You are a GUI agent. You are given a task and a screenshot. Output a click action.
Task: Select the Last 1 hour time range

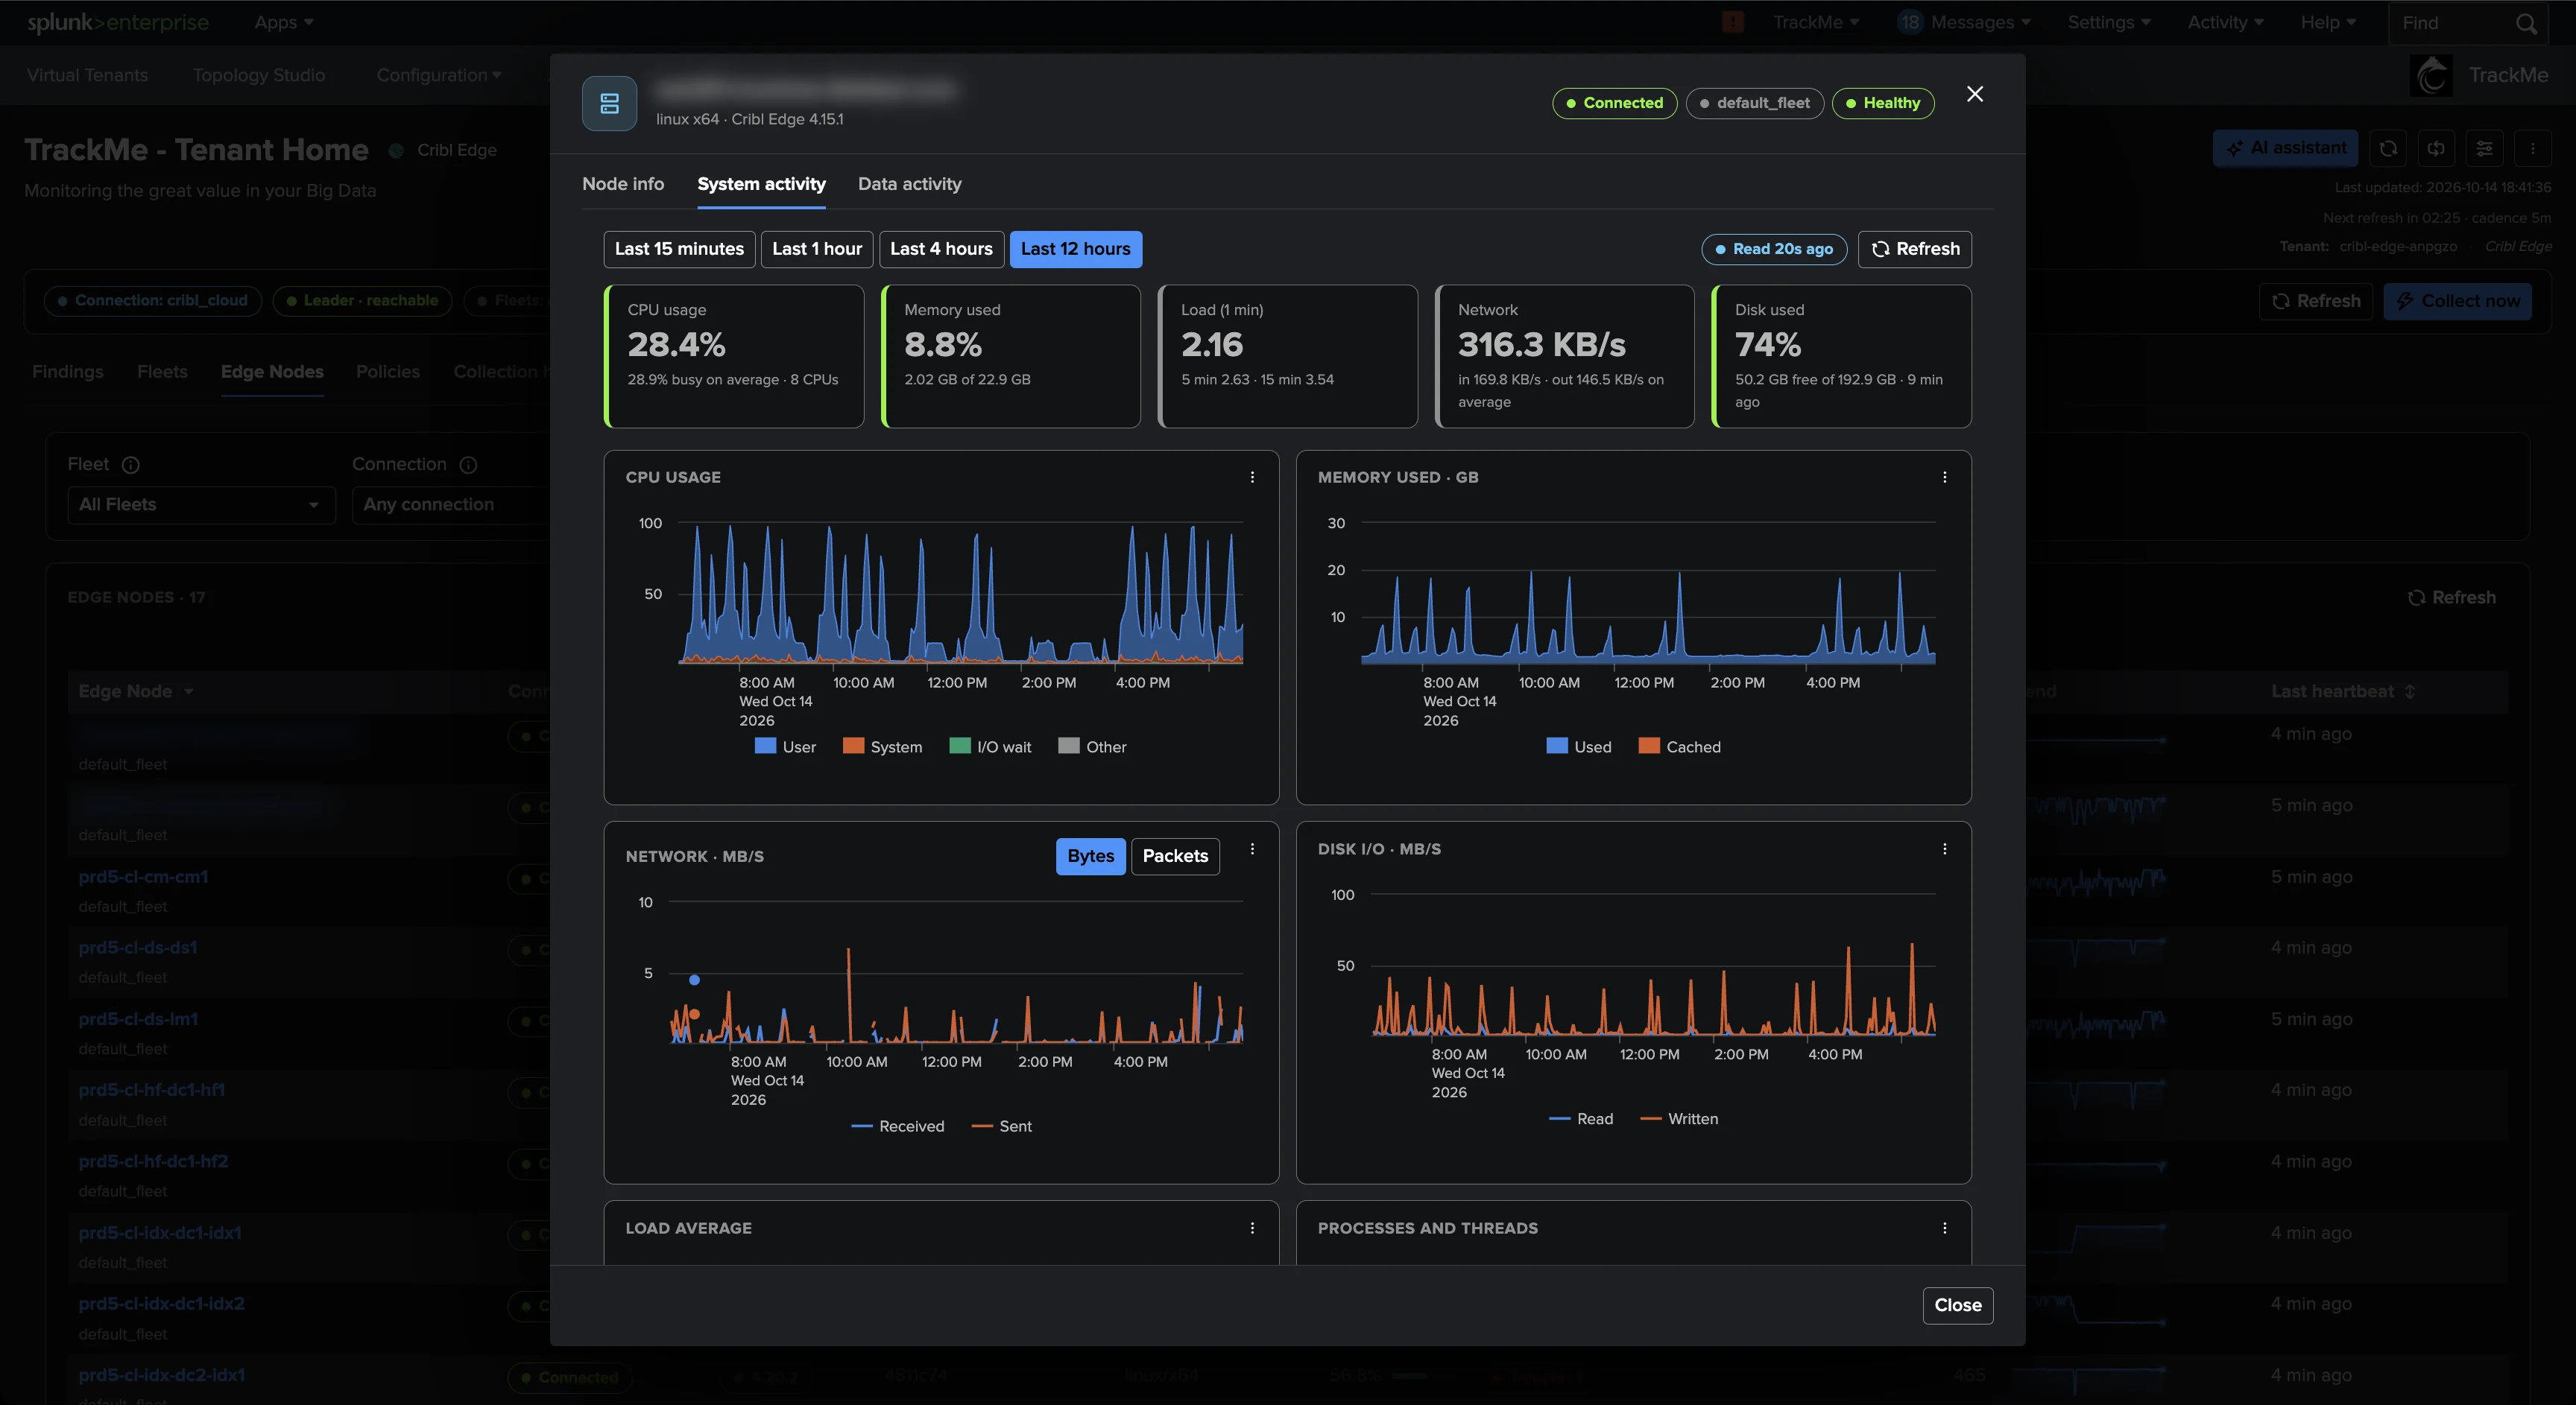click(817, 249)
